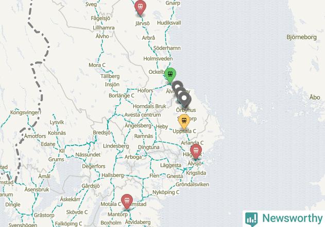Select the Kongsvinger place label
The width and height of the screenshot is (325, 227).
[25, 112]
